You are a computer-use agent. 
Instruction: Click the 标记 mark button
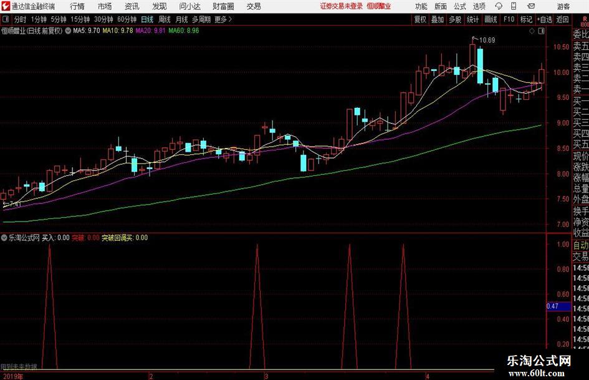tap(526, 19)
